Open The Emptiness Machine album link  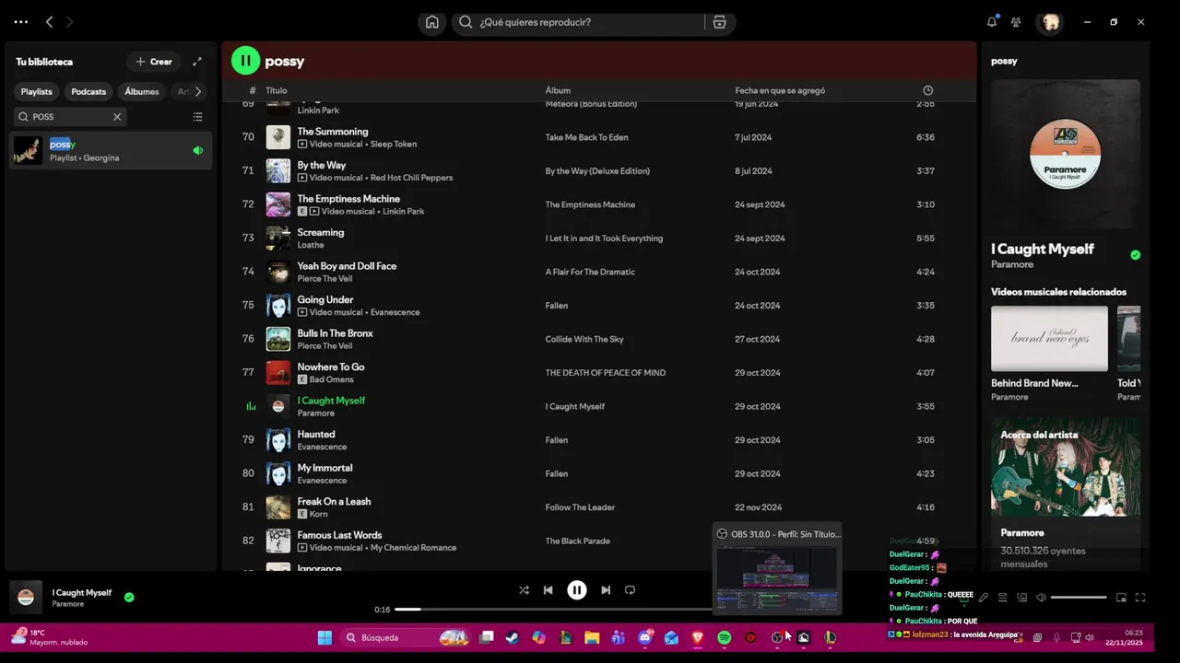pyautogui.click(x=590, y=204)
